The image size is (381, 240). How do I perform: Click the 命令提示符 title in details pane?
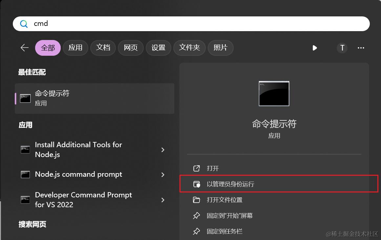(274, 124)
